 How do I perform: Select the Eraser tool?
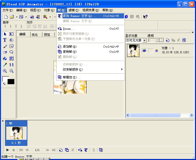[5, 52]
